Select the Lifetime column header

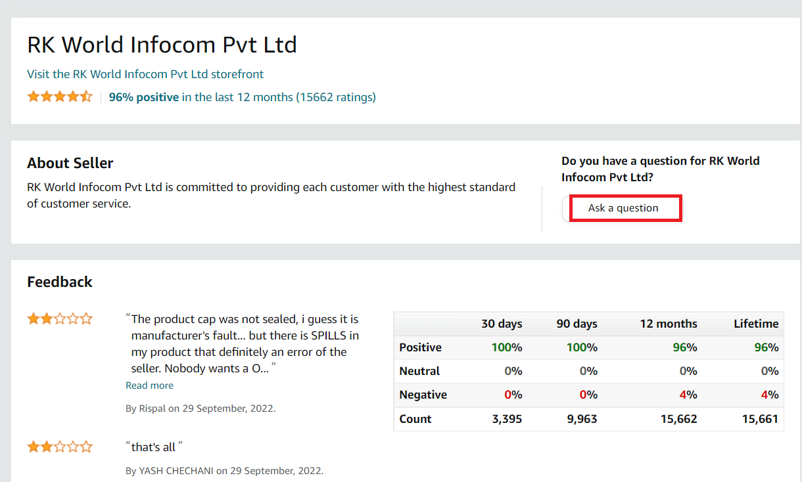(x=756, y=324)
